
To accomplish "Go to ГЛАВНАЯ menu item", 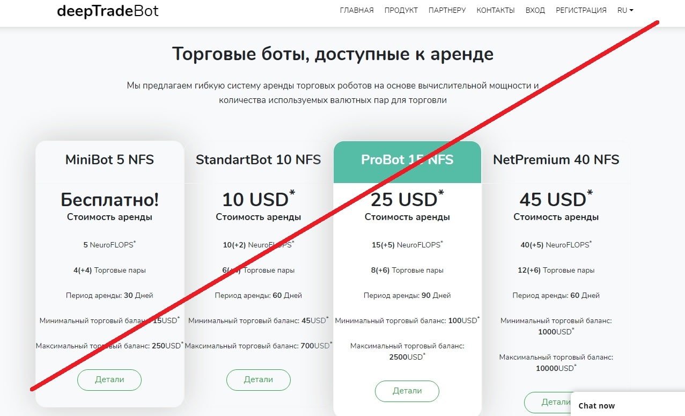I will 357,10.
